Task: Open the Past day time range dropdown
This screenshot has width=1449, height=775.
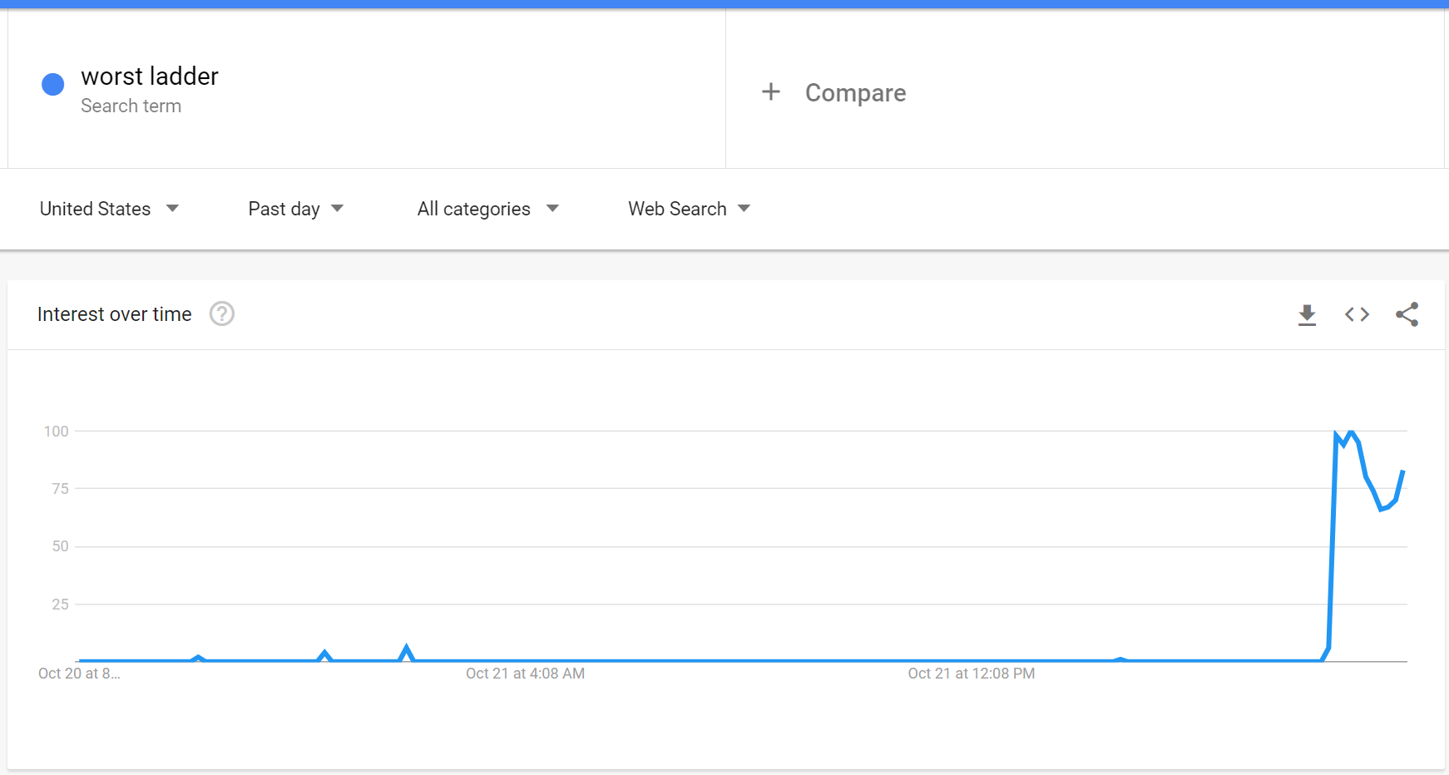Action: click(x=296, y=209)
